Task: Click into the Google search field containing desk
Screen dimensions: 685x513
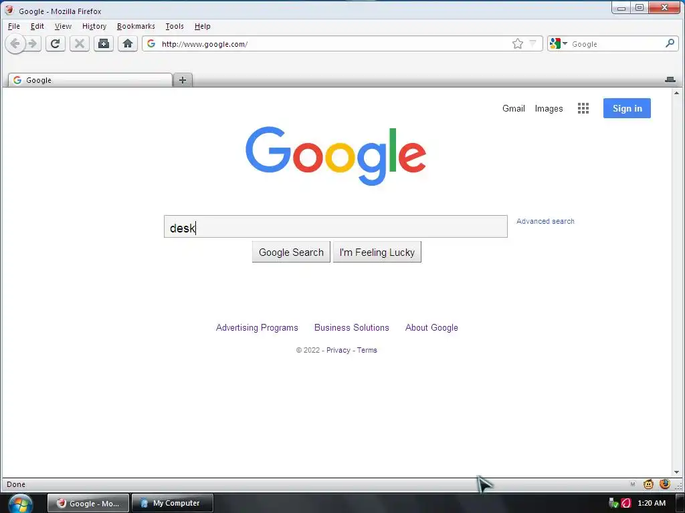Action: pyautogui.click(x=336, y=226)
